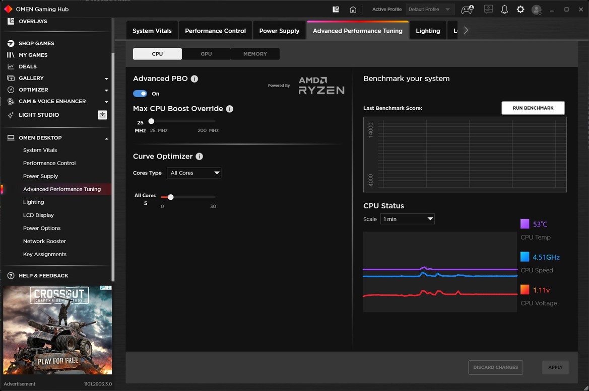589x391 pixels.
Task: Open the Active Profile dropdown
Action: 430,10
